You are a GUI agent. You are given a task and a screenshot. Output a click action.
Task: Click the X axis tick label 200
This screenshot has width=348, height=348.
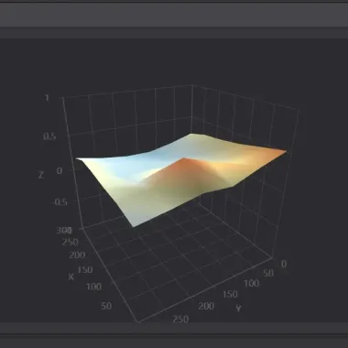pos(77,255)
